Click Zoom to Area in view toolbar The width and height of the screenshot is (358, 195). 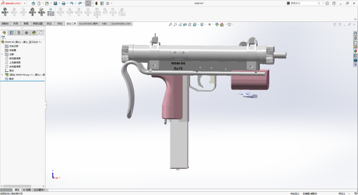point(175,25)
